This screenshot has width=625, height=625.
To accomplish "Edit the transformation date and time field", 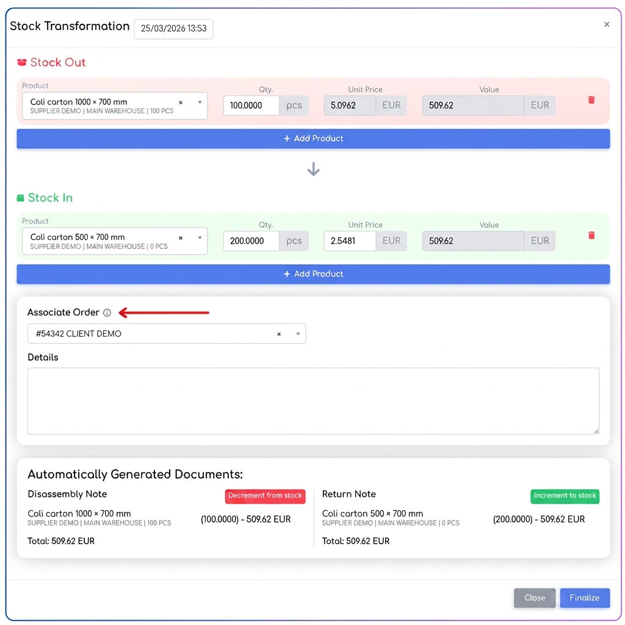I will [x=173, y=29].
